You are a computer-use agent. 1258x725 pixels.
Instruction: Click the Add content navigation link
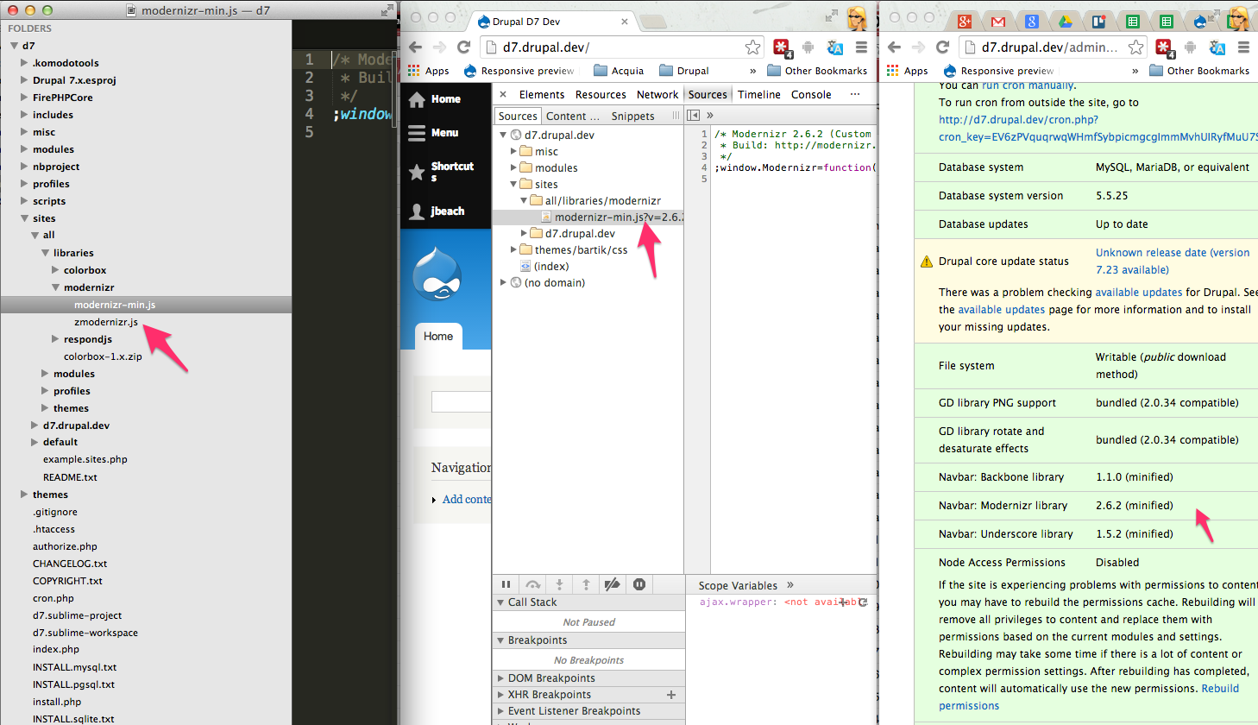tap(467, 500)
